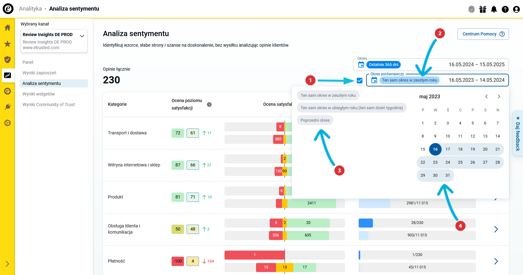Click the user account avatar icon
This screenshot has width=523, height=275.
click(x=516, y=9)
